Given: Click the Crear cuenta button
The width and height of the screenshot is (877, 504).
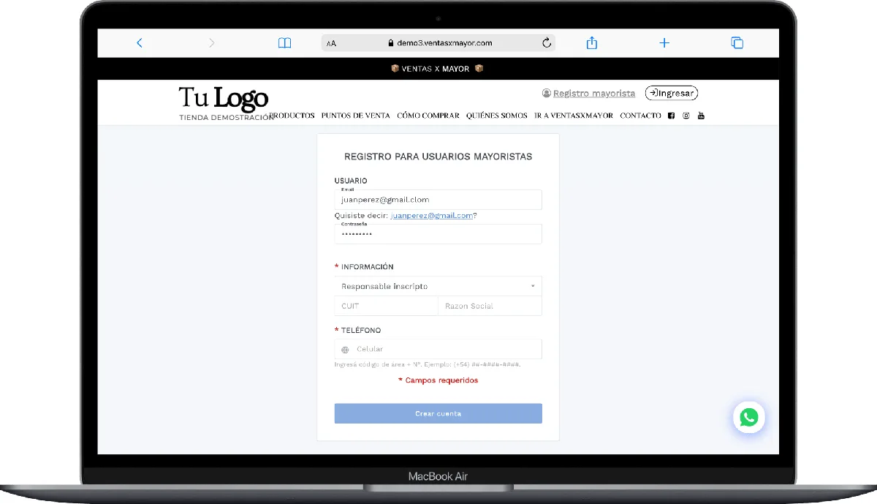Looking at the screenshot, I should (438, 413).
